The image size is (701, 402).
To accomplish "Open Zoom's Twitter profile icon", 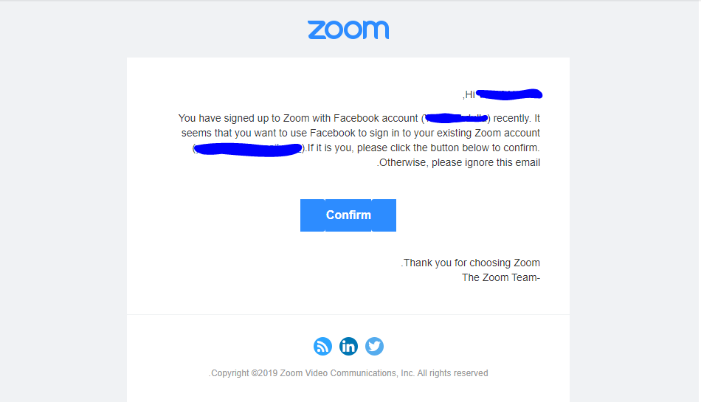I will click(375, 346).
